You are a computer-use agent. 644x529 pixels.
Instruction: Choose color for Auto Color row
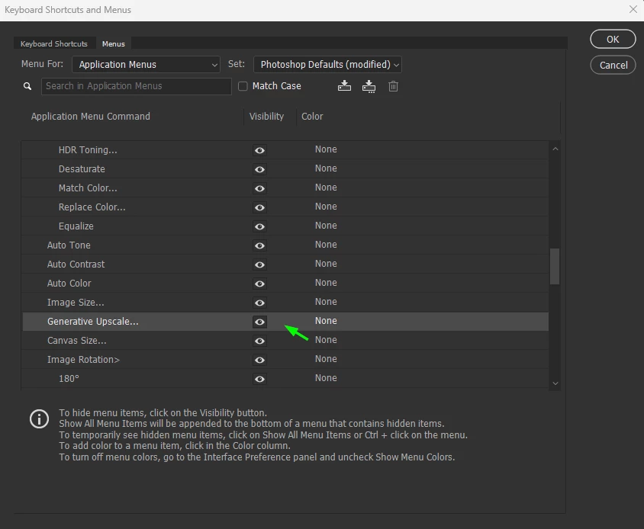point(326,283)
